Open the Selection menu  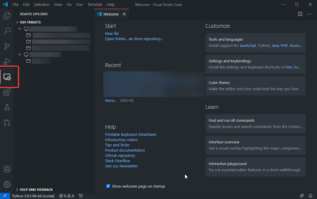click(x=42, y=4)
